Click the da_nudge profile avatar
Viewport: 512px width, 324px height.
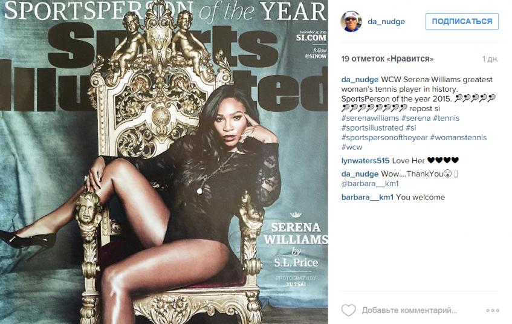(x=351, y=21)
